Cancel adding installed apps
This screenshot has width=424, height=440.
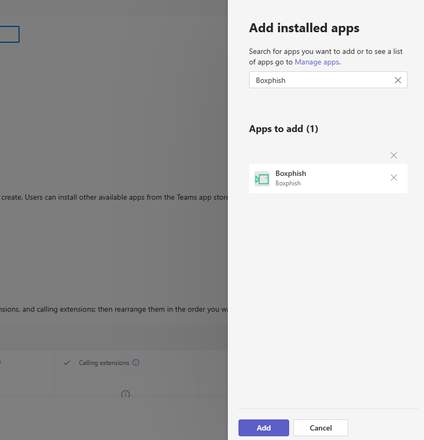coord(320,428)
